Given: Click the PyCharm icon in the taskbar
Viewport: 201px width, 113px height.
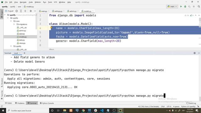Looking at the screenshot, I should tap(120, 110).
